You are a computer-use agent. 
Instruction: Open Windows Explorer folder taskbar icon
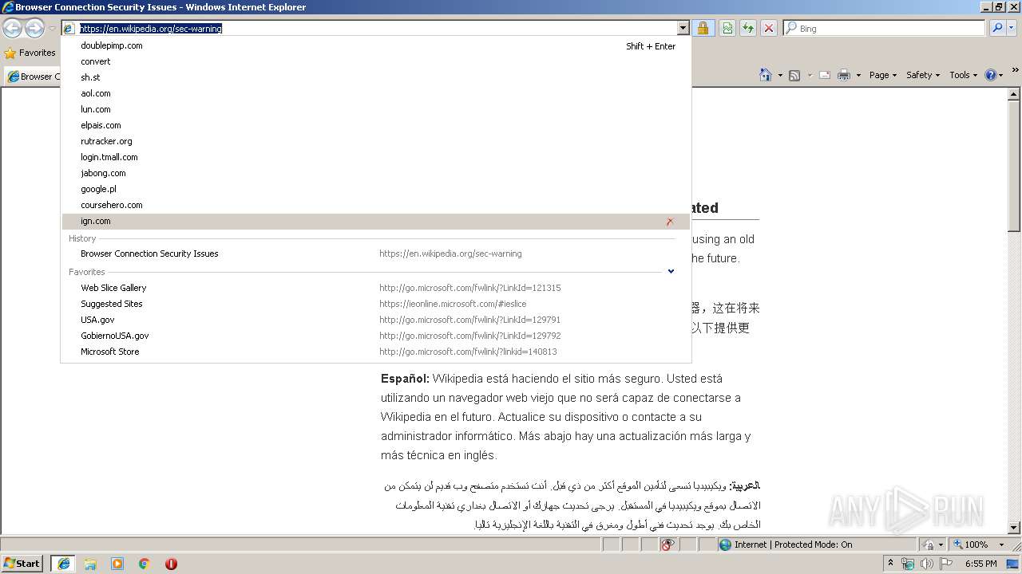[x=90, y=564]
